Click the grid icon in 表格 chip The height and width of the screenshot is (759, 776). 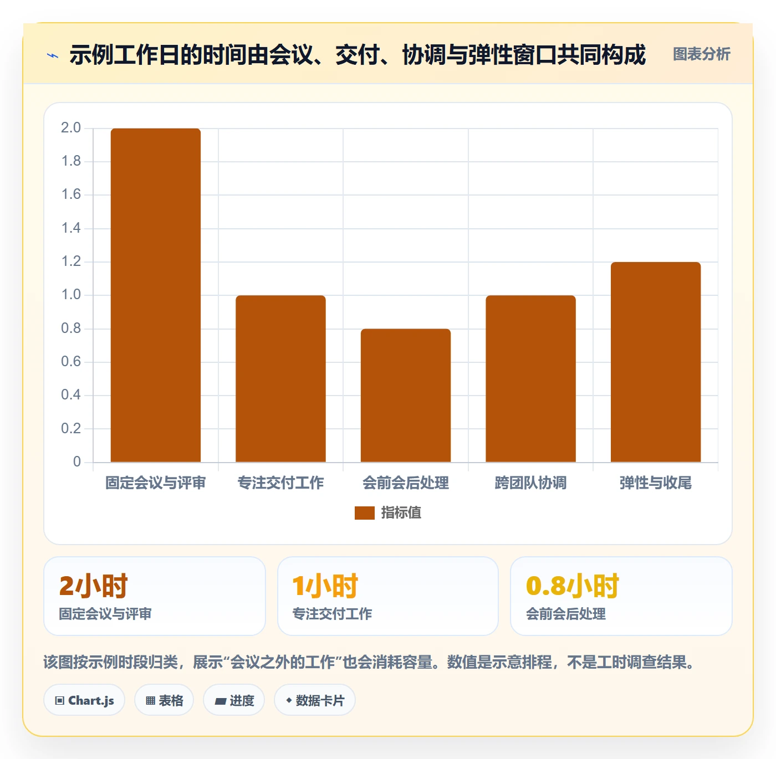tap(150, 701)
